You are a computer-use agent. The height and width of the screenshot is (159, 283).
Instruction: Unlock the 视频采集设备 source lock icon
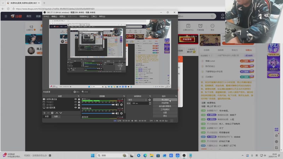(79, 99)
